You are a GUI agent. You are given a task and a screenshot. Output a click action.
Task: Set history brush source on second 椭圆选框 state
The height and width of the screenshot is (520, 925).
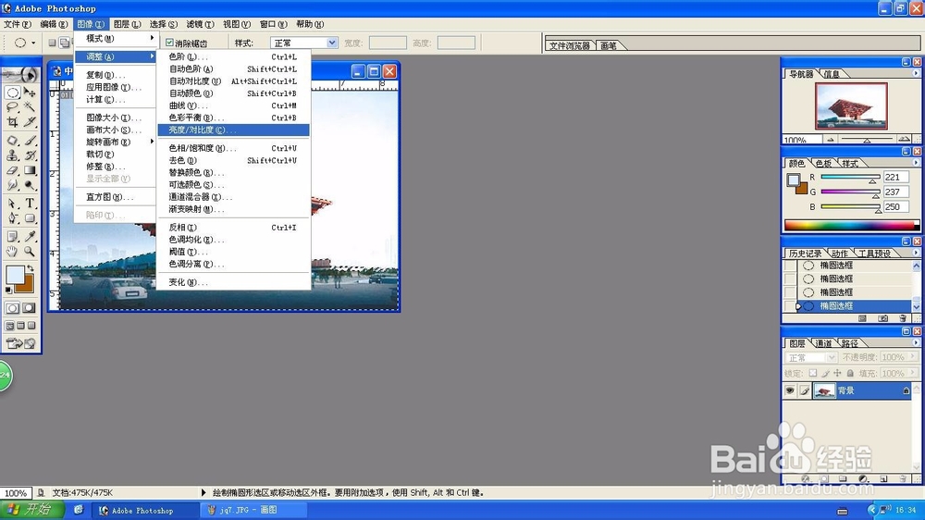point(790,279)
